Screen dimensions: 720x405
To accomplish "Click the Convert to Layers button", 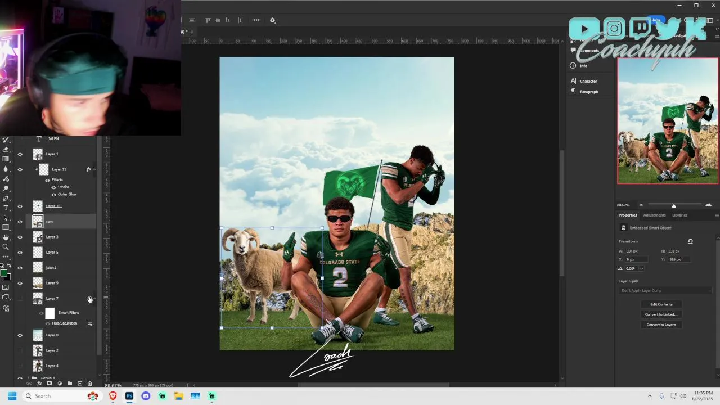I will pos(661,325).
